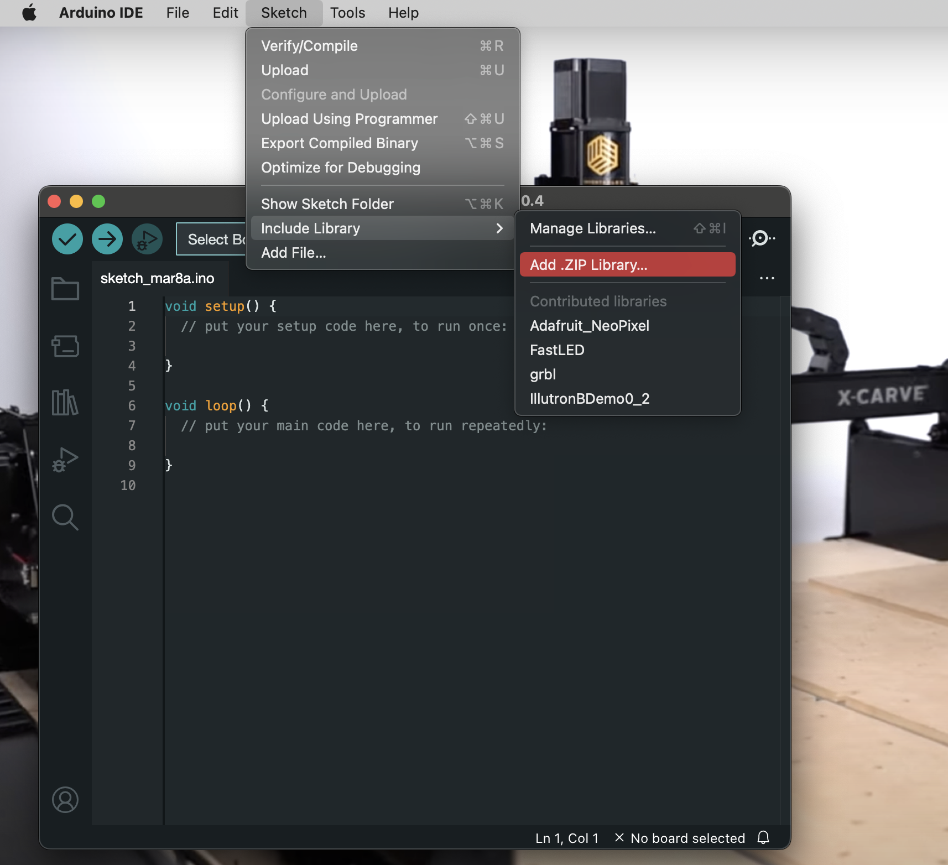Toggle Optimize for Debugging
This screenshot has width=948, height=865.
(382, 168)
